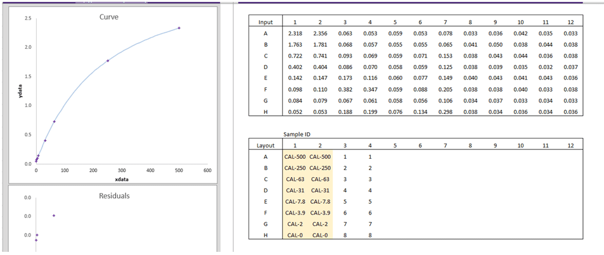Select column 12 header in Input table

[570, 22]
